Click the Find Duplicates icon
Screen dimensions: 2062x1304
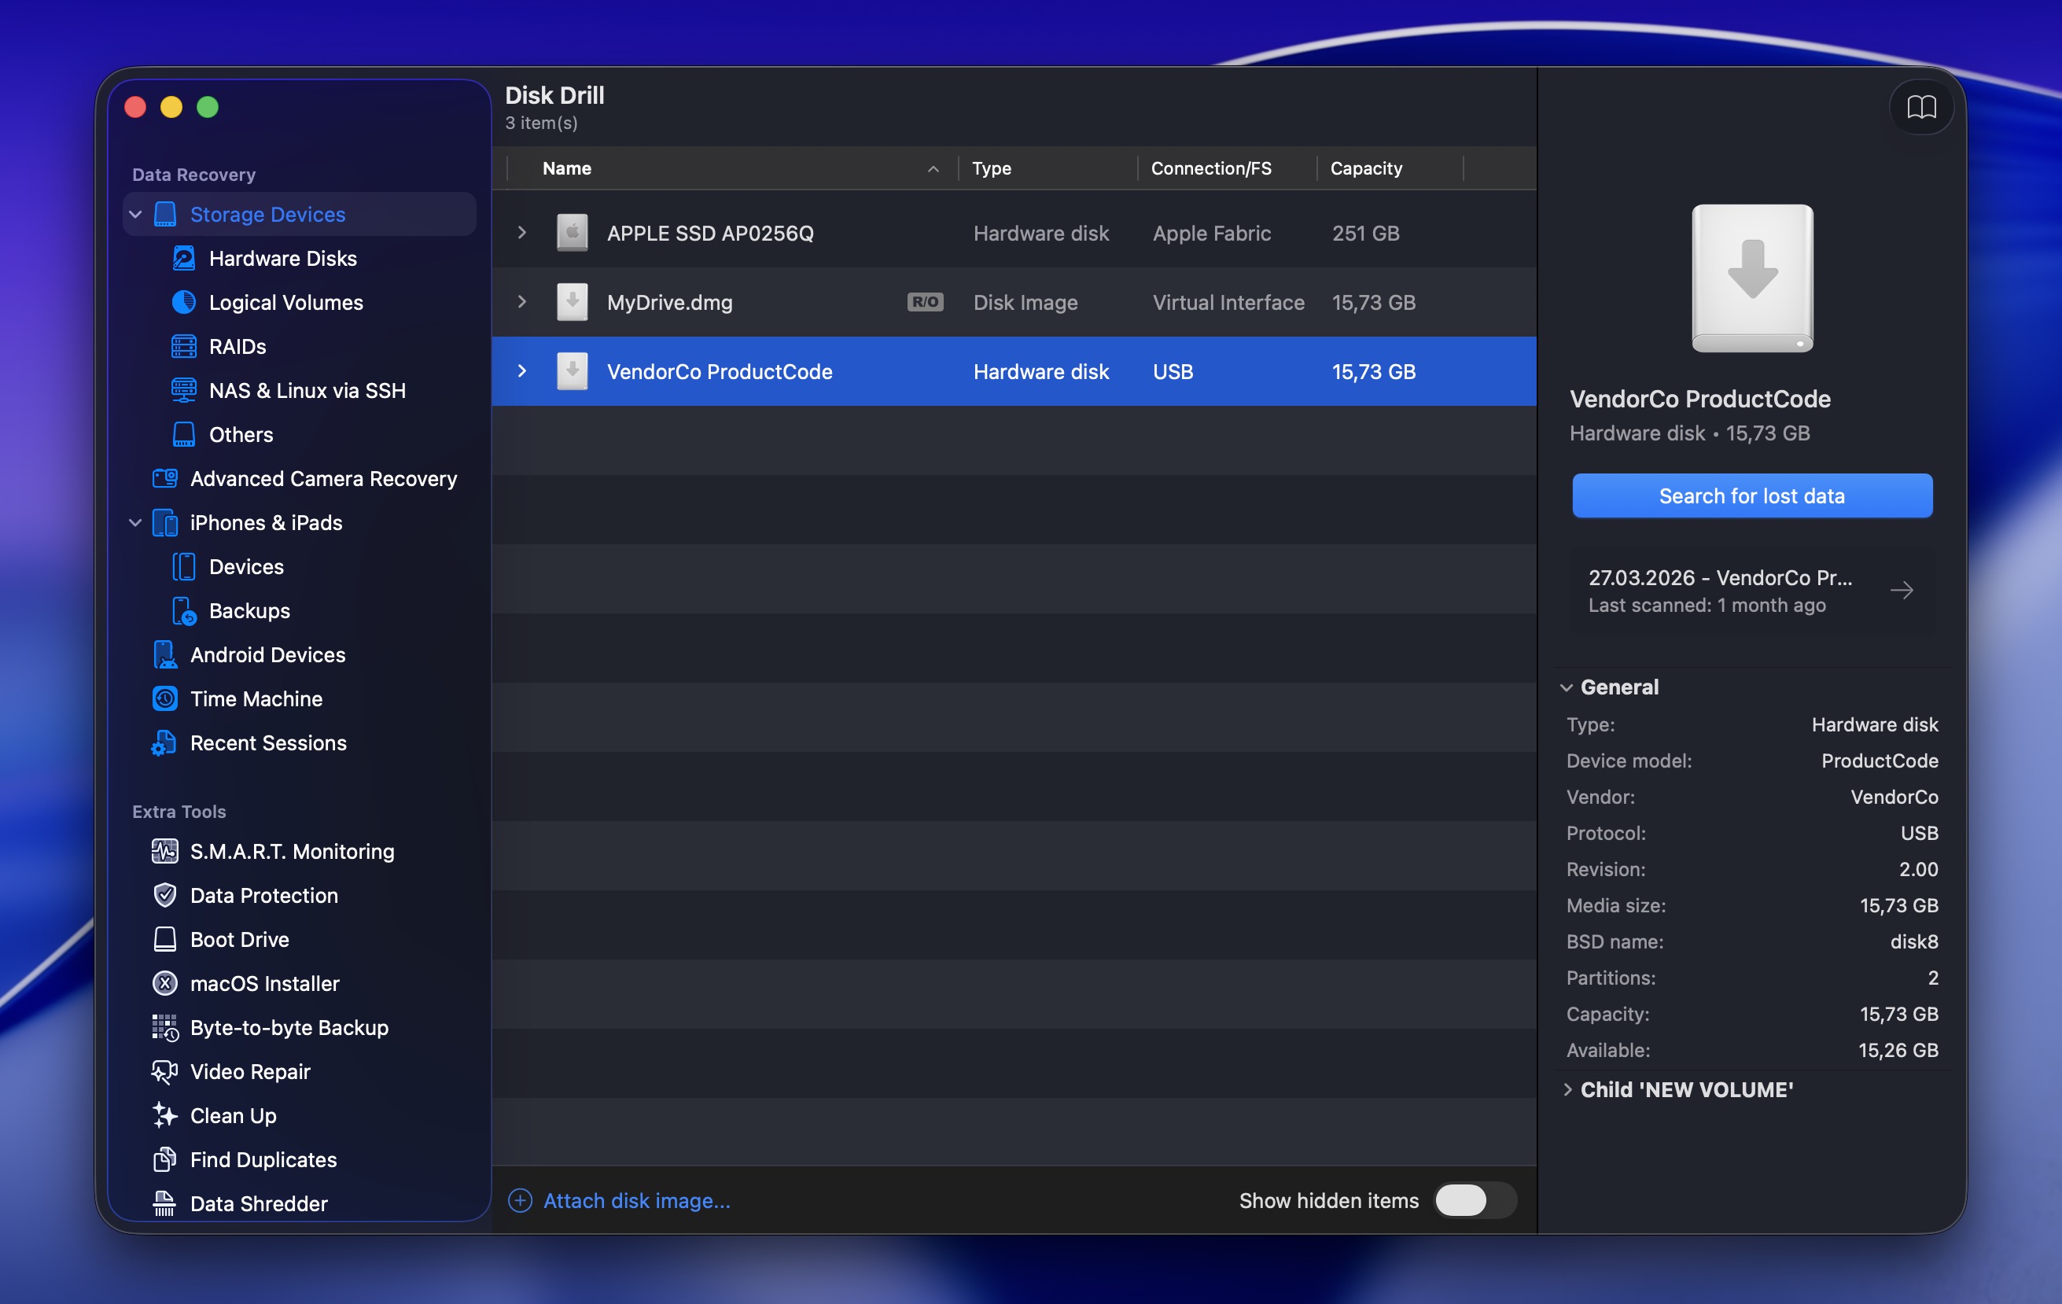(x=165, y=1160)
